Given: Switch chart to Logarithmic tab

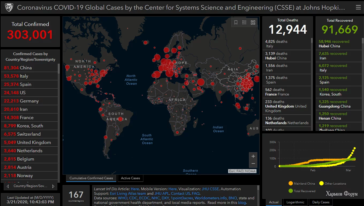Looking at the screenshot, I should tap(295, 202).
